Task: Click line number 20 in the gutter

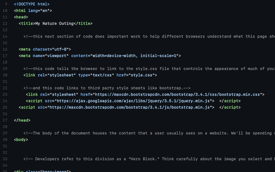Action: pos(5,75)
